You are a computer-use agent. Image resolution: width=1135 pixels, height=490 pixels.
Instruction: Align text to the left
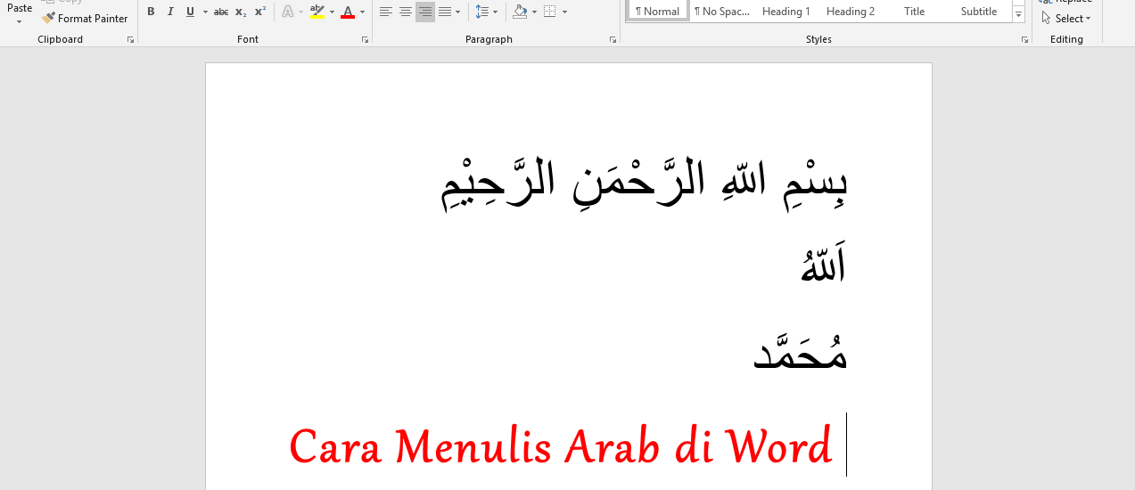pos(386,12)
